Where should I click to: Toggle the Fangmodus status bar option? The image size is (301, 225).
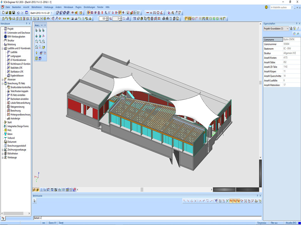pos(262,223)
